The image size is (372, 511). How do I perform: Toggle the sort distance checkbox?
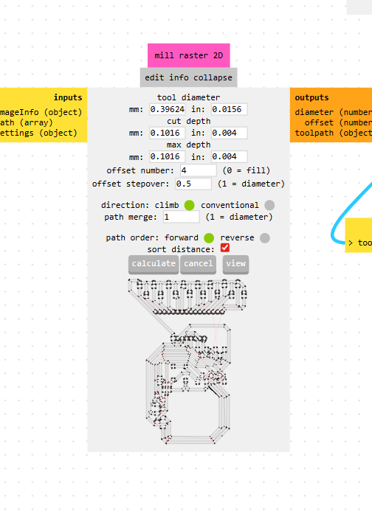tap(225, 248)
